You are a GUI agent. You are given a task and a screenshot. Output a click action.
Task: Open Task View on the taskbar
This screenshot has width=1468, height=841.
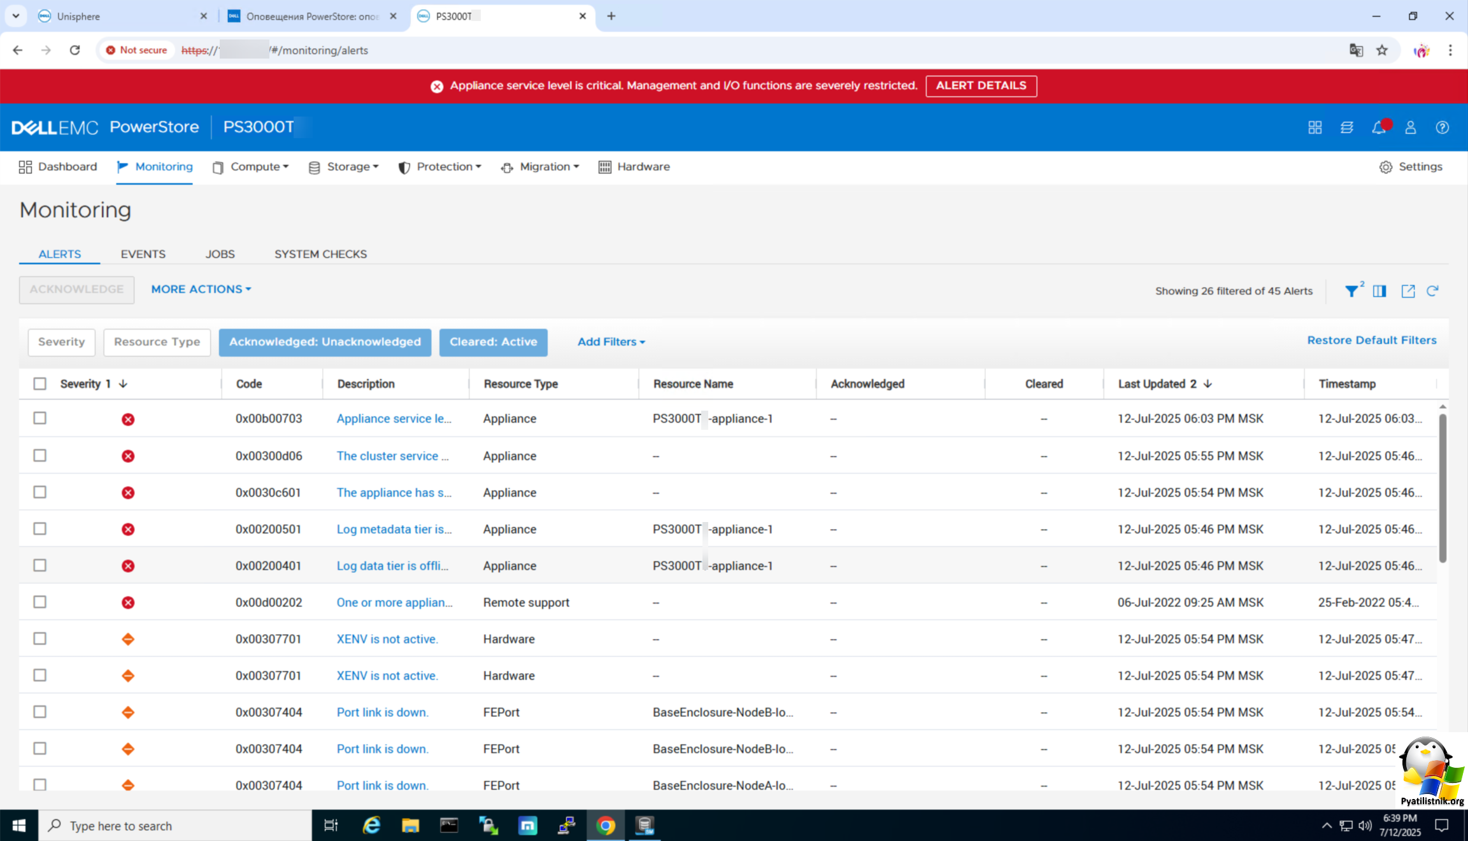pyautogui.click(x=331, y=826)
